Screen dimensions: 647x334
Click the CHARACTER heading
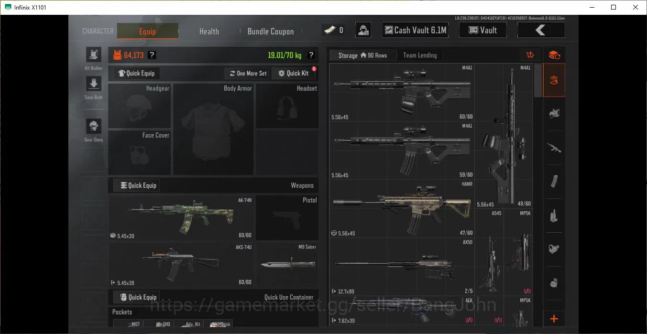pyautogui.click(x=98, y=31)
